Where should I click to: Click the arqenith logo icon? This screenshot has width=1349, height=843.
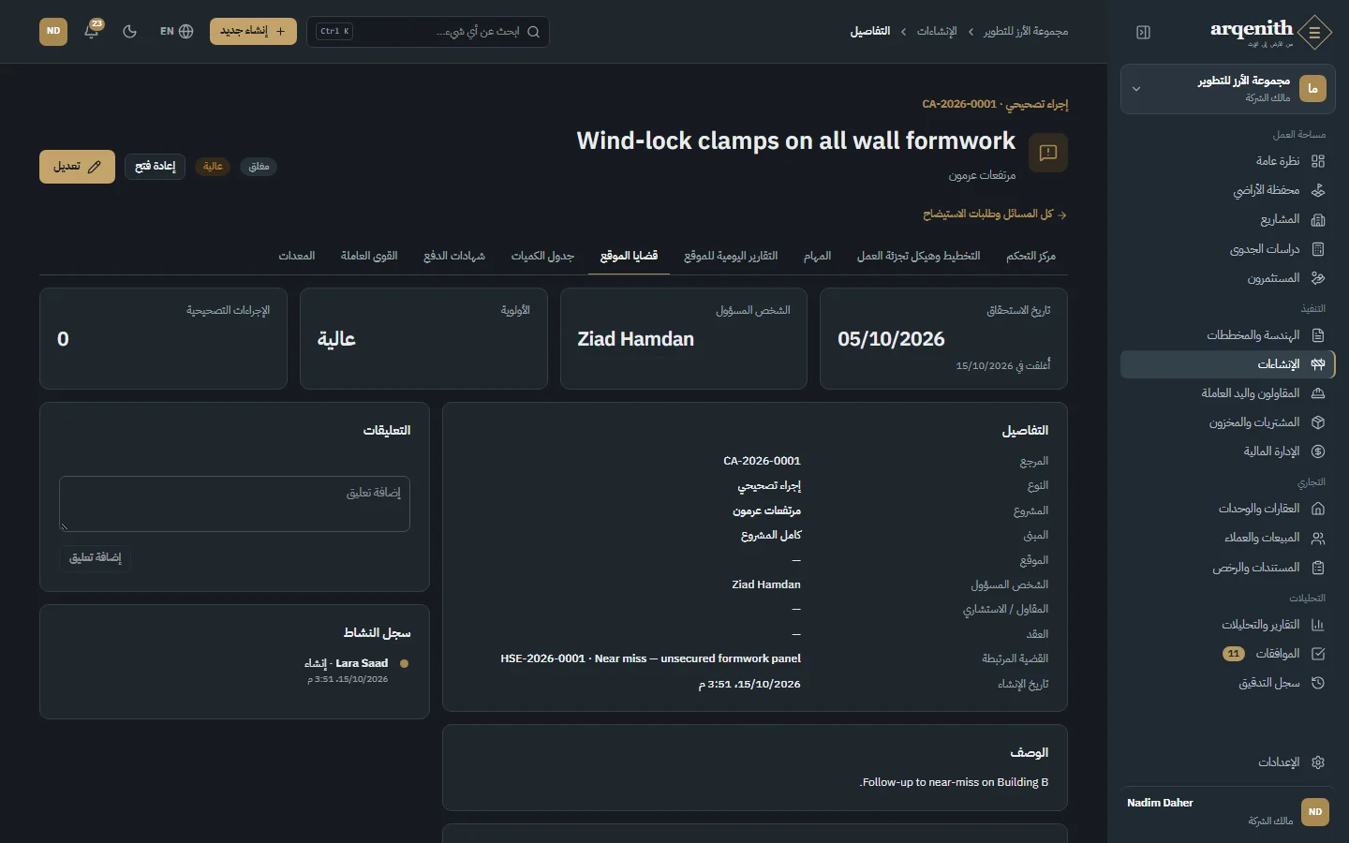(x=1315, y=33)
